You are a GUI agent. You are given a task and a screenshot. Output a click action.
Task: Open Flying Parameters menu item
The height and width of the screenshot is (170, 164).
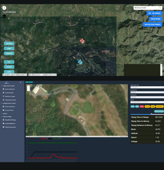coord(11,127)
